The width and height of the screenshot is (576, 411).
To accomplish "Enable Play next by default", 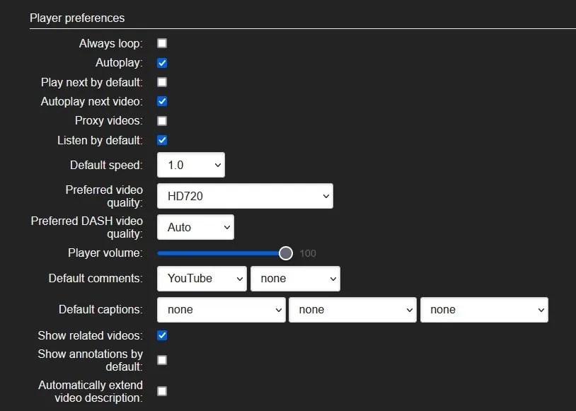I will click(162, 82).
